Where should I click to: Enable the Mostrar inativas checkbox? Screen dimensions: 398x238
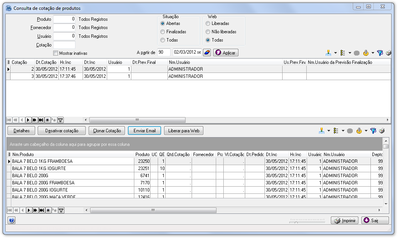coord(55,53)
